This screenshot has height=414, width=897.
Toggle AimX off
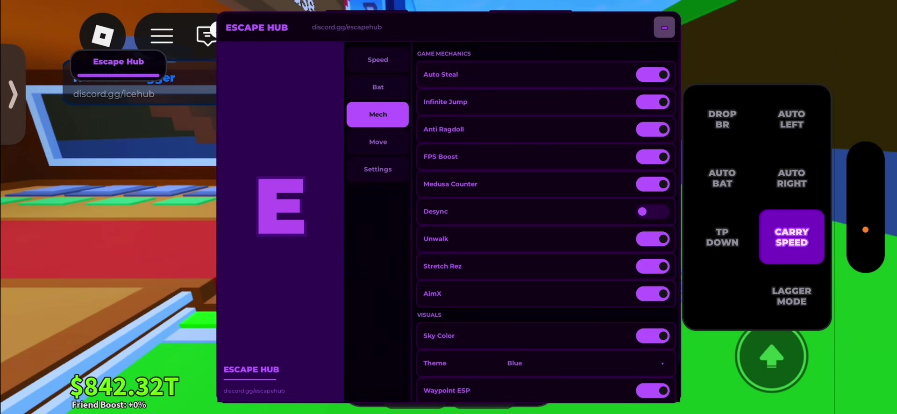point(653,294)
